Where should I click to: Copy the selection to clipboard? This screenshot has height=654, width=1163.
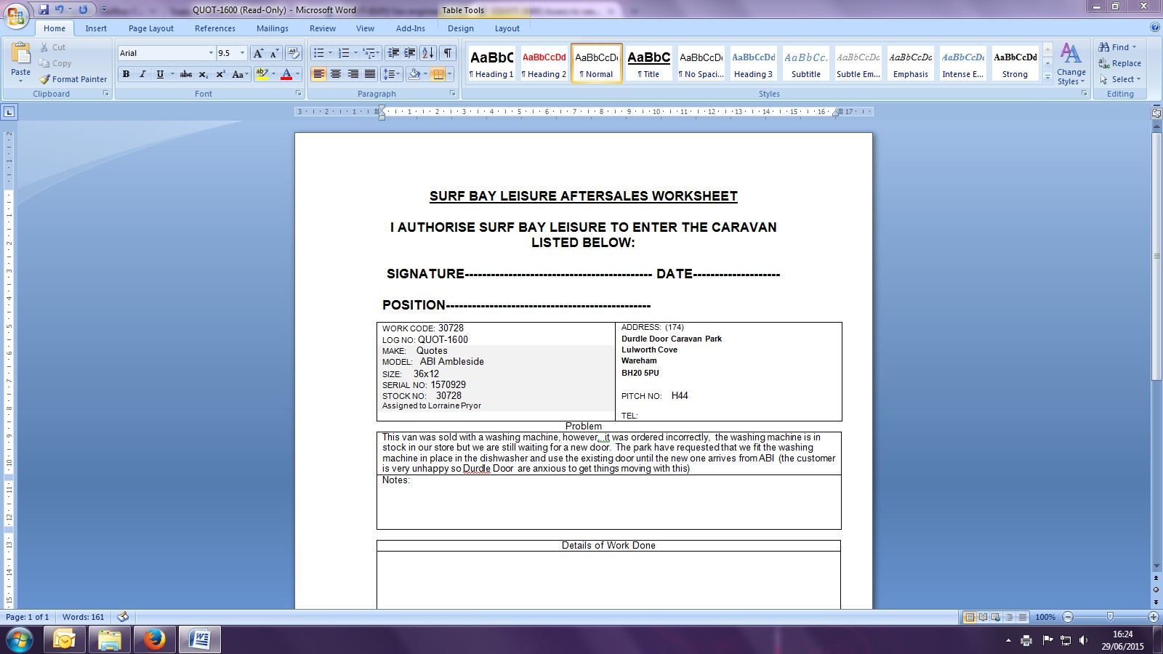coord(55,63)
